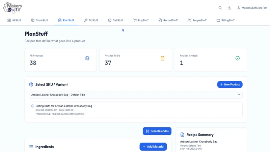Click the green checkmark icon in Recipes Created
Image resolution: width=270 pixels, height=152 pixels.
pos(238,58)
